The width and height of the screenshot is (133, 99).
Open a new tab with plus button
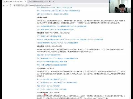tap(53, 2)
